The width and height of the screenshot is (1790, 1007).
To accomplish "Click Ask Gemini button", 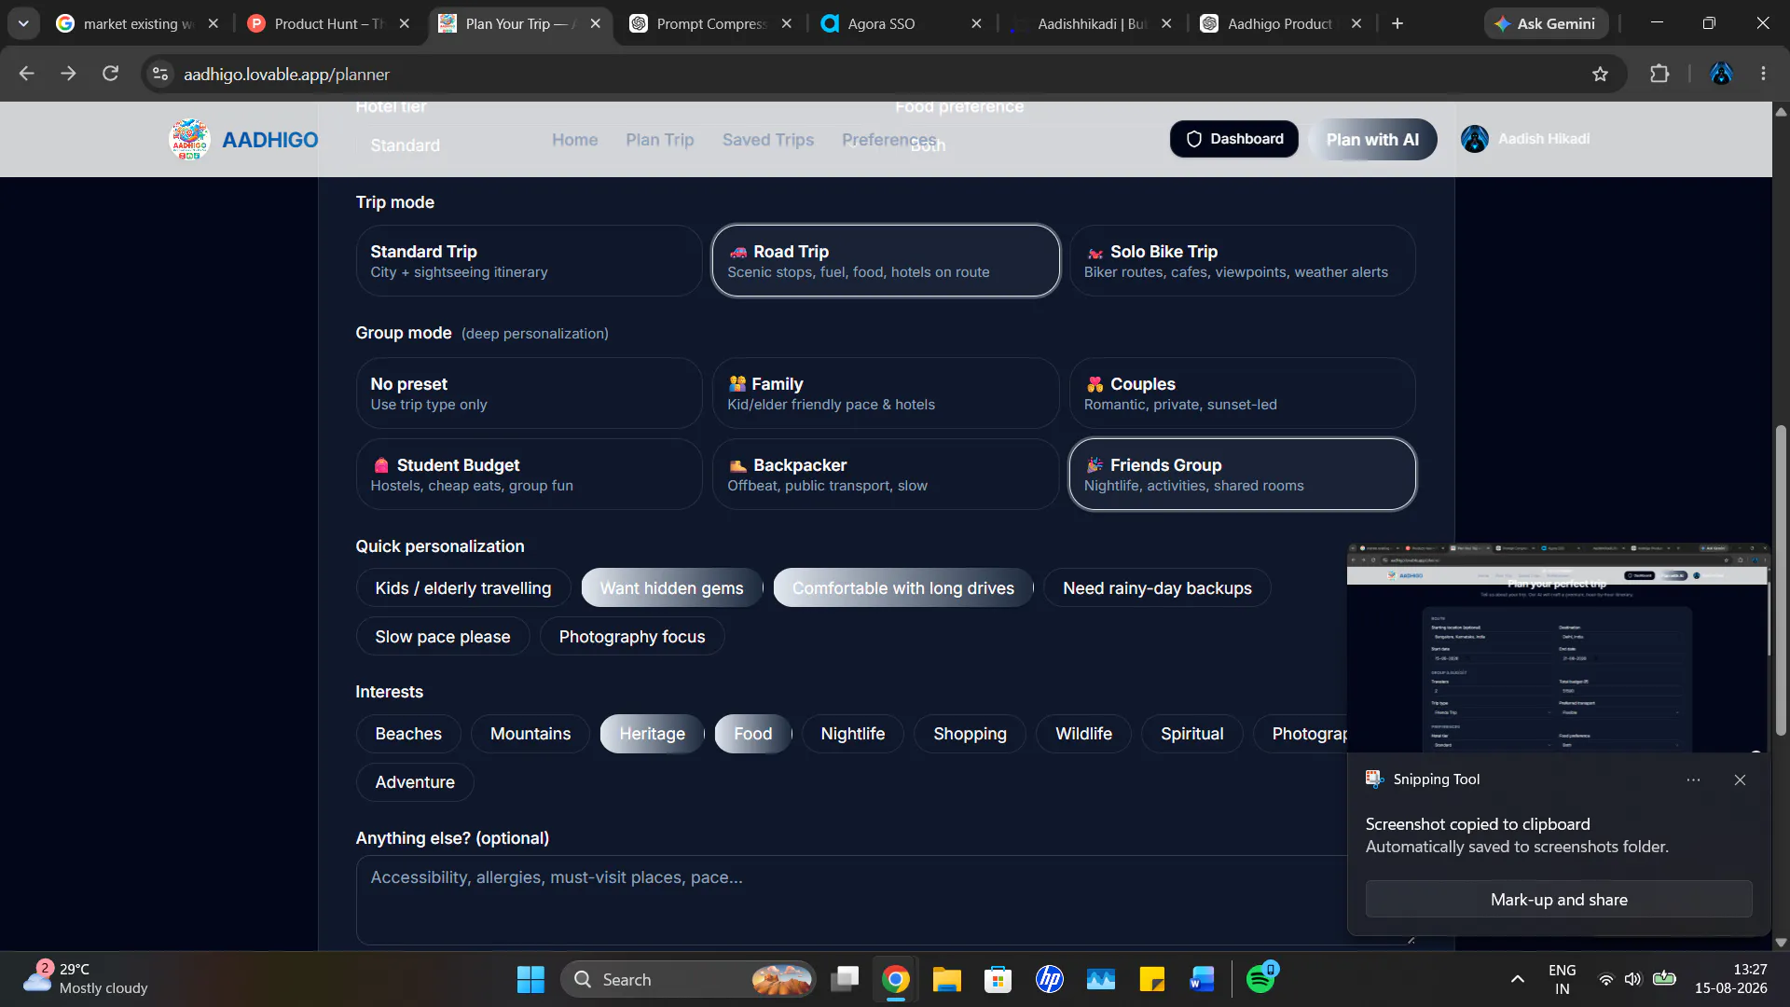I will [x=1546, y=23].
